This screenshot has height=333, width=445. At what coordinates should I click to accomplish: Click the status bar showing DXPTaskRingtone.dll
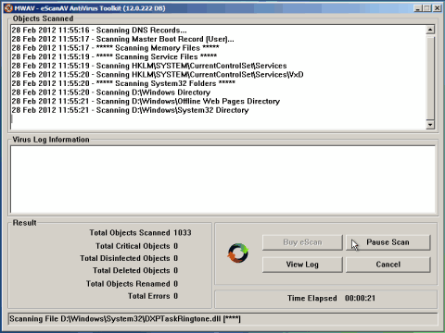pos(222,319)
